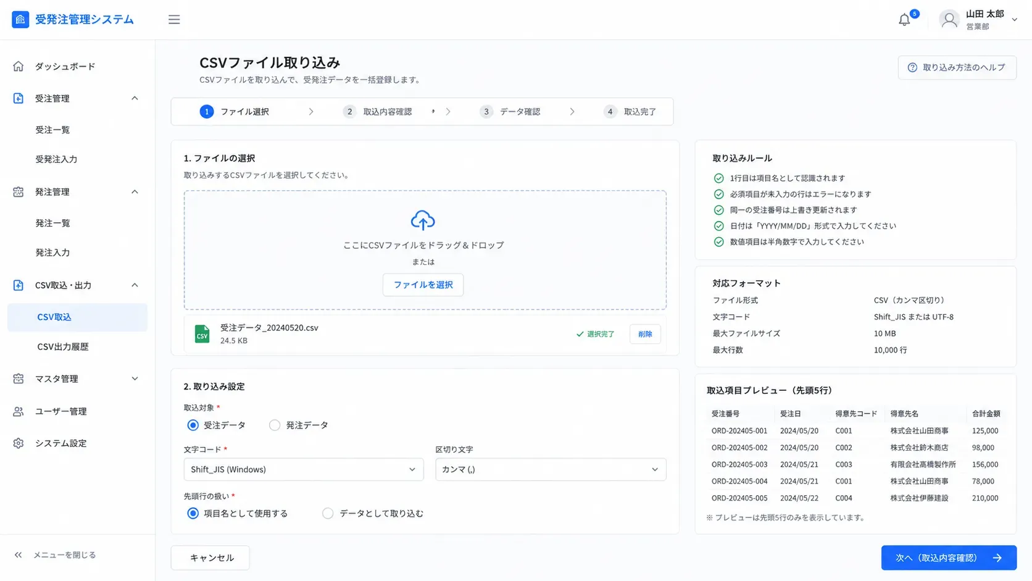Click the double-chevron collapse menu icon
The image size is (1032, 581).
(x=19, y=555)
